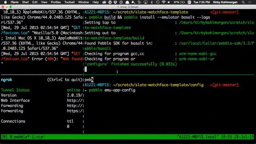Click the 'online' status value
256x144 pixels.
pos(74,90)
